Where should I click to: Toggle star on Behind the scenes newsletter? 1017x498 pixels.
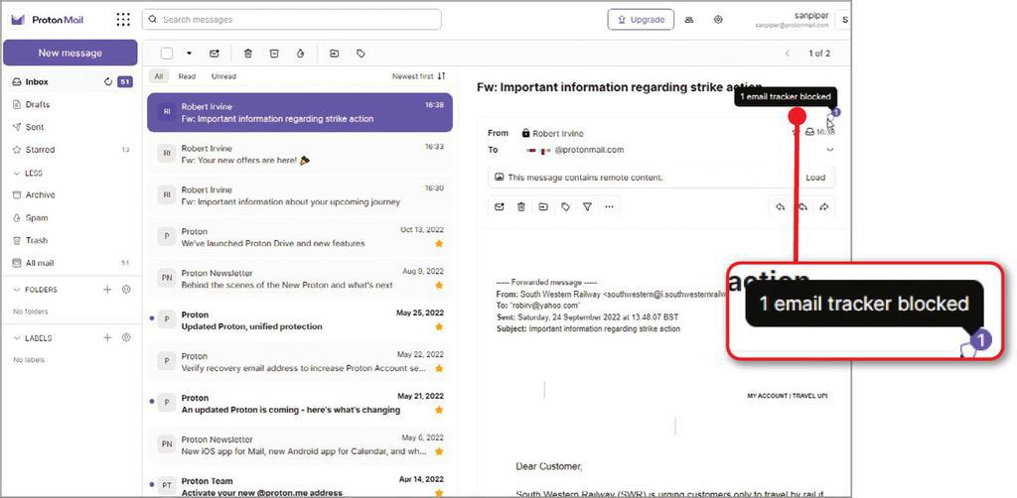click(x=439, y=285)
